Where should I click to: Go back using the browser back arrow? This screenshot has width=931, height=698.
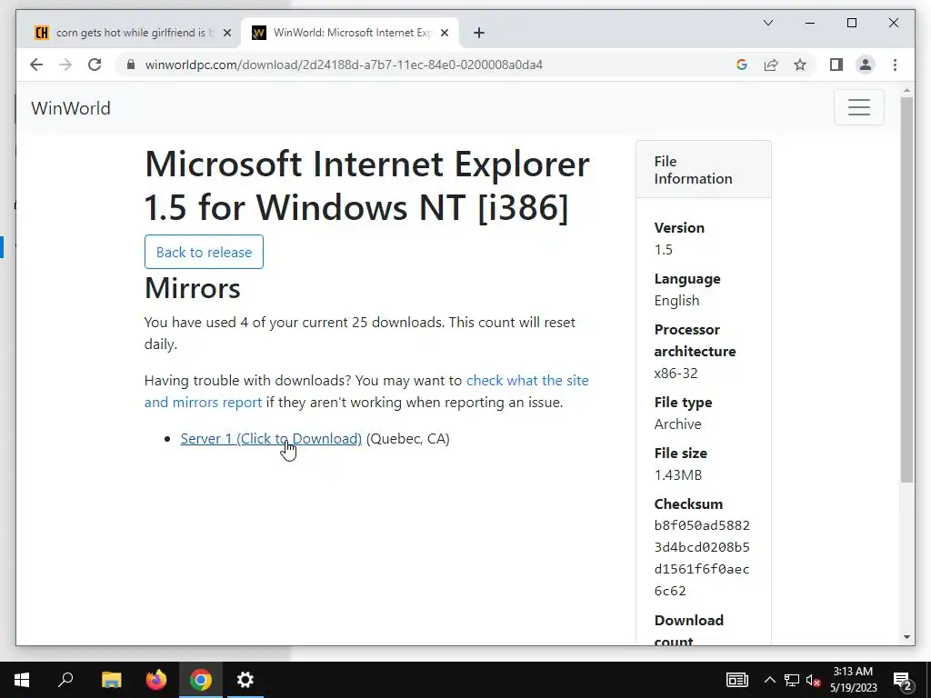point(36,65)
